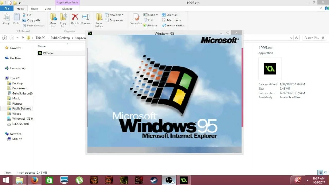The image size is (329, 185).
Task: Switch to the Home ribbon tab
Action: pos(20,8)
